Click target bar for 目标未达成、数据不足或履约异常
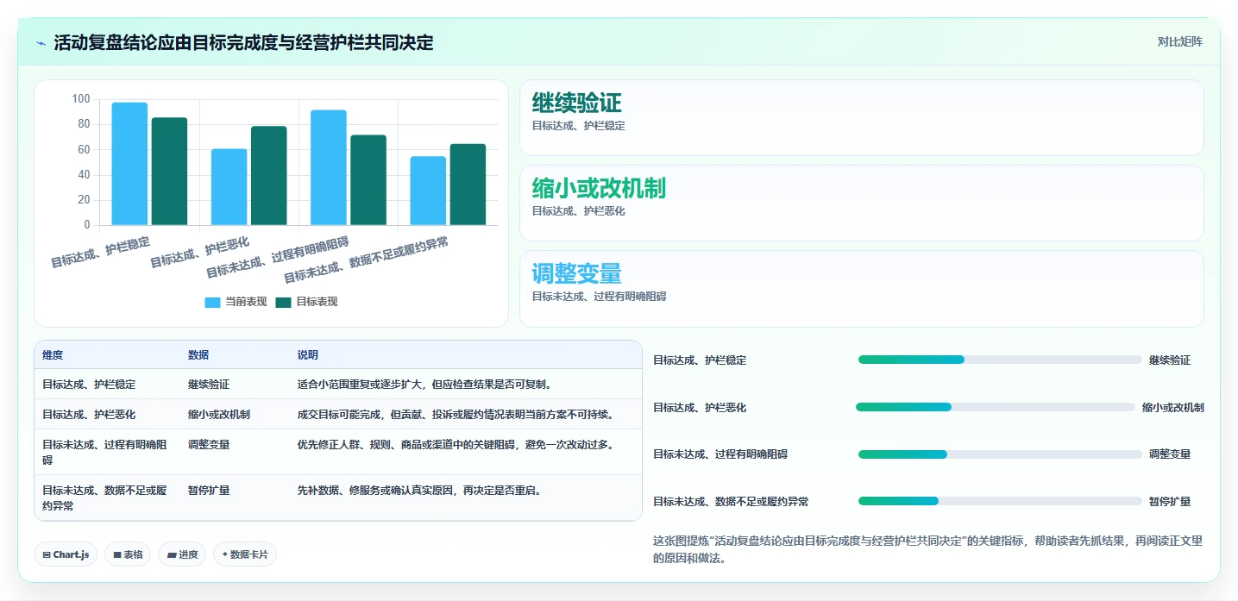 tap(468, 185)
